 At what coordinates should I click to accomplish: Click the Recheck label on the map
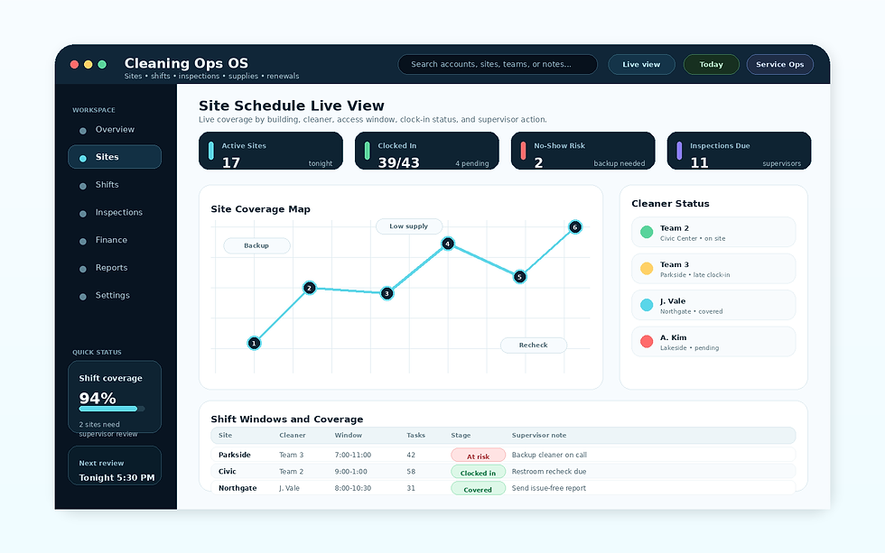[x=534, y=345]
